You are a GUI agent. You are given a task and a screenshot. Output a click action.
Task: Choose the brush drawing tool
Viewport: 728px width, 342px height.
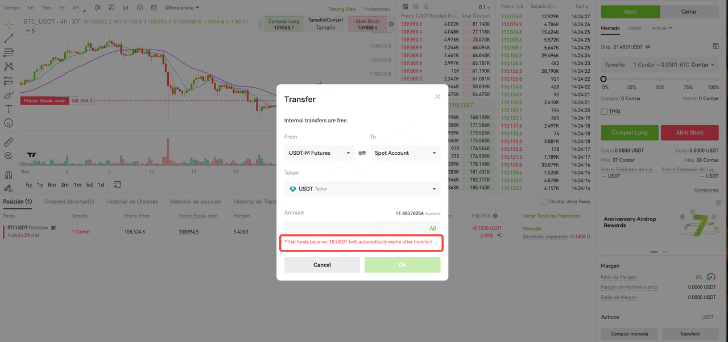[9, 95]
